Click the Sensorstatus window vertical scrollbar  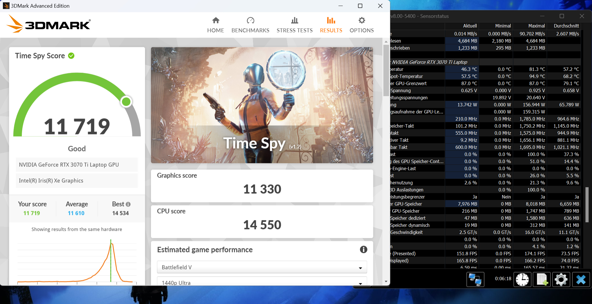click(x=587, y=204)
